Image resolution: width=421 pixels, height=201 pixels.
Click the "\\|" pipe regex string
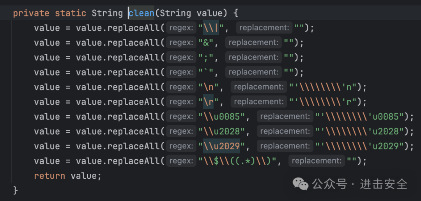point(211,28)
